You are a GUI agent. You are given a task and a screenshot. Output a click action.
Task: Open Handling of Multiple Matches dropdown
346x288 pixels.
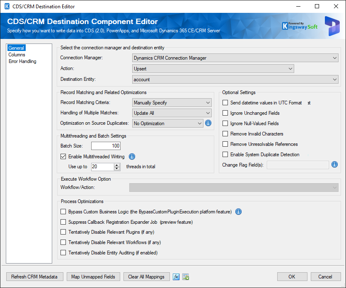(x=172, y=113)
